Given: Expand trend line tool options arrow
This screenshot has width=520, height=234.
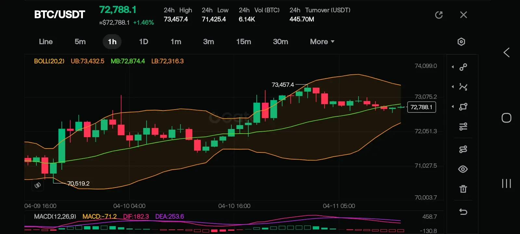Looking at the screenshot, I should (453, 67).
